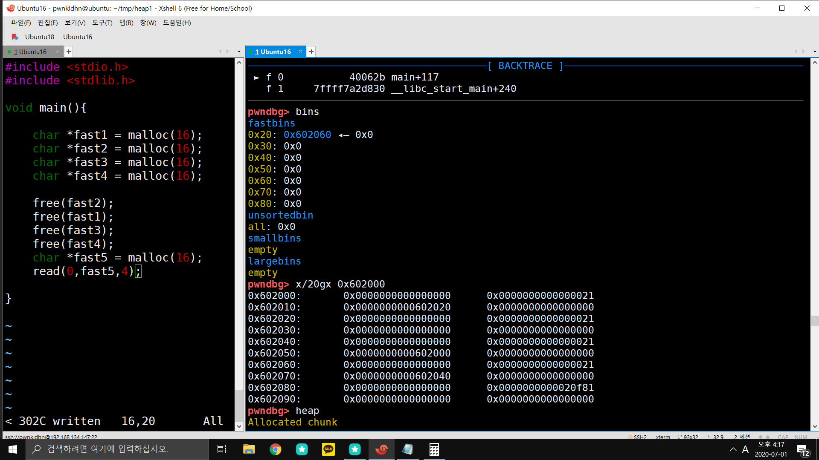
Task: Click the 'unsortedbin' heading in terminal
Action: pyautogui.click(x=281, y=215)
